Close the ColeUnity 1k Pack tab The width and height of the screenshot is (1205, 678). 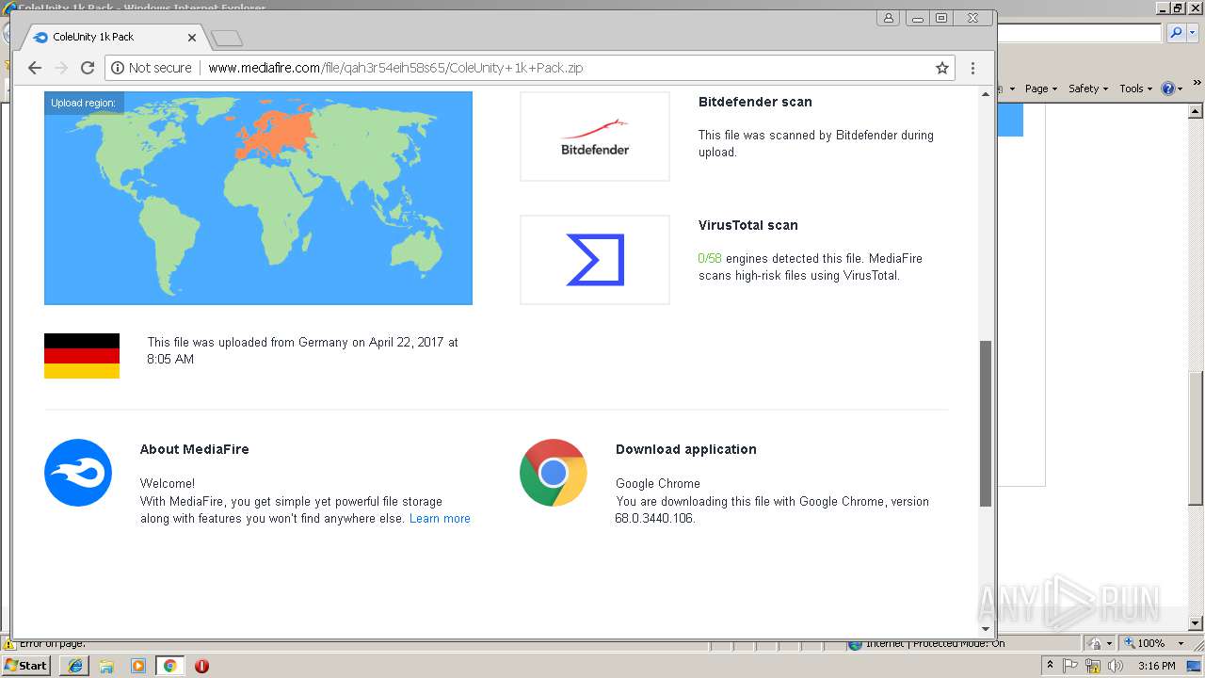[x=192, y=38]
